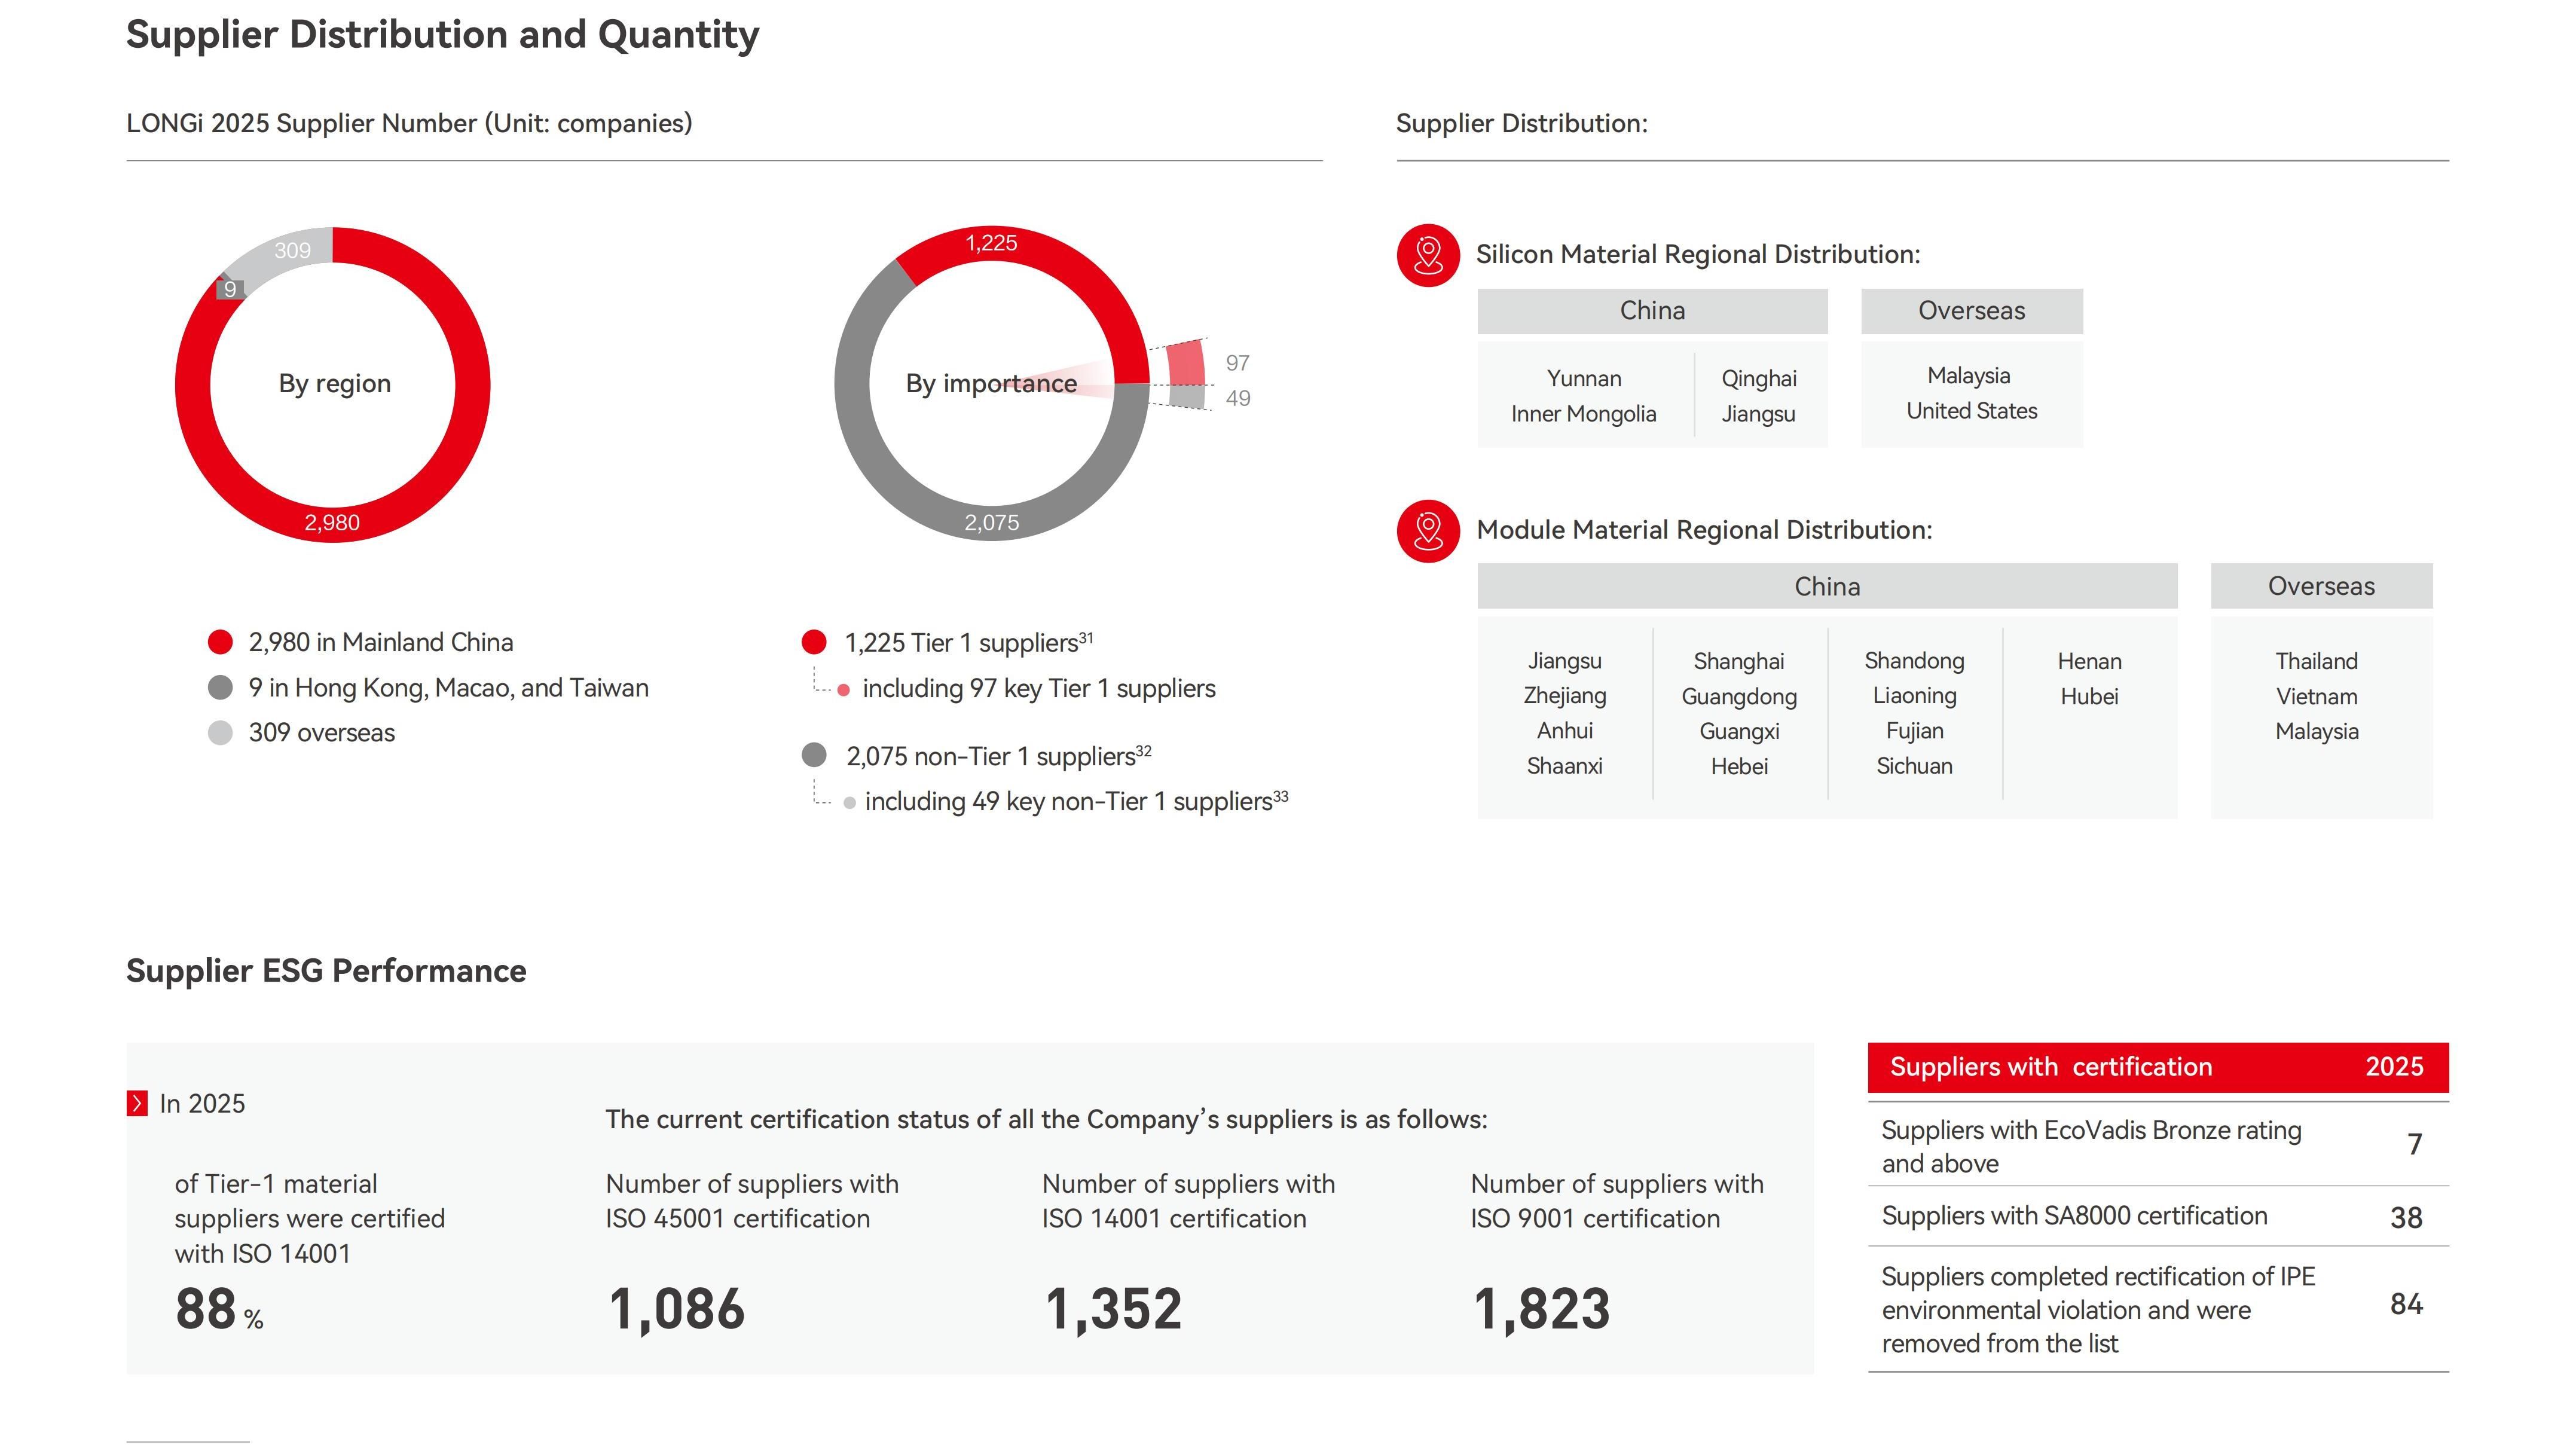
Task: Select the 2,075 segment of importance donut
Action: pos(992,523)
